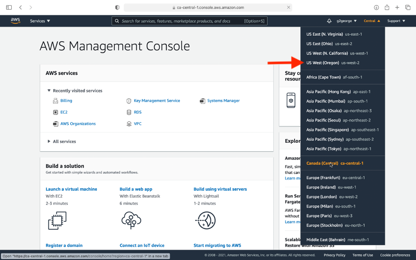Go forward with Safari forward arrow
The image size is (416, 260).
(31, 8)
